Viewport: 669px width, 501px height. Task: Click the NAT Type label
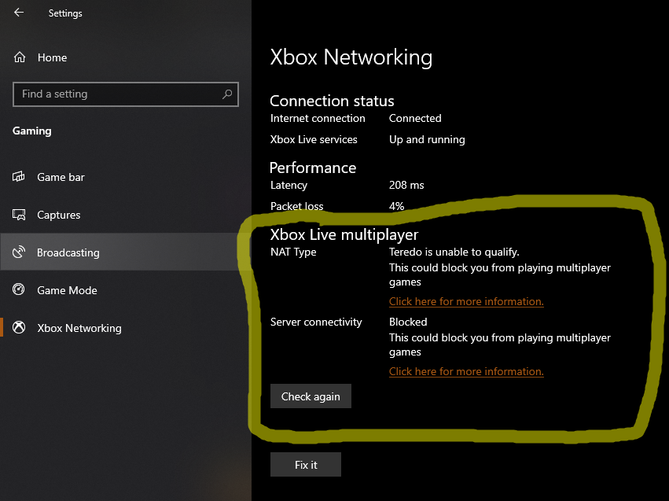(293, 252)
